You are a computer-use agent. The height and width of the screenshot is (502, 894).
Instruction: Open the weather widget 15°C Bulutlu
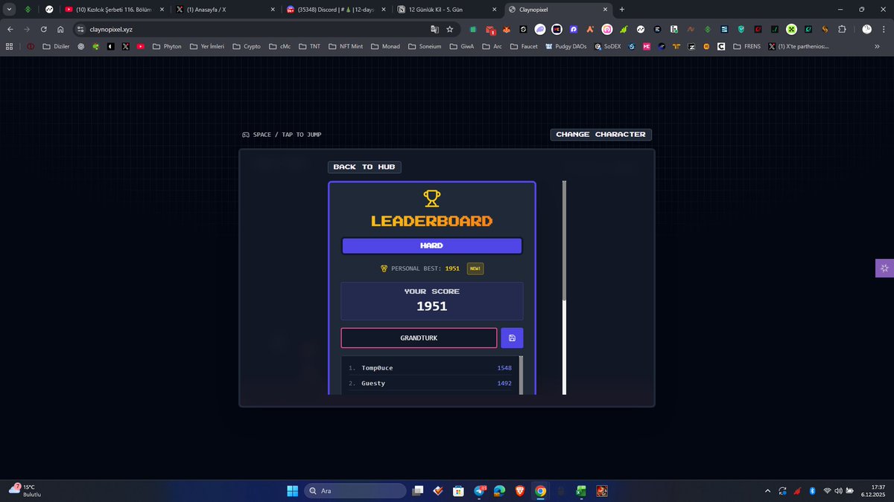(x=25, y=490)
